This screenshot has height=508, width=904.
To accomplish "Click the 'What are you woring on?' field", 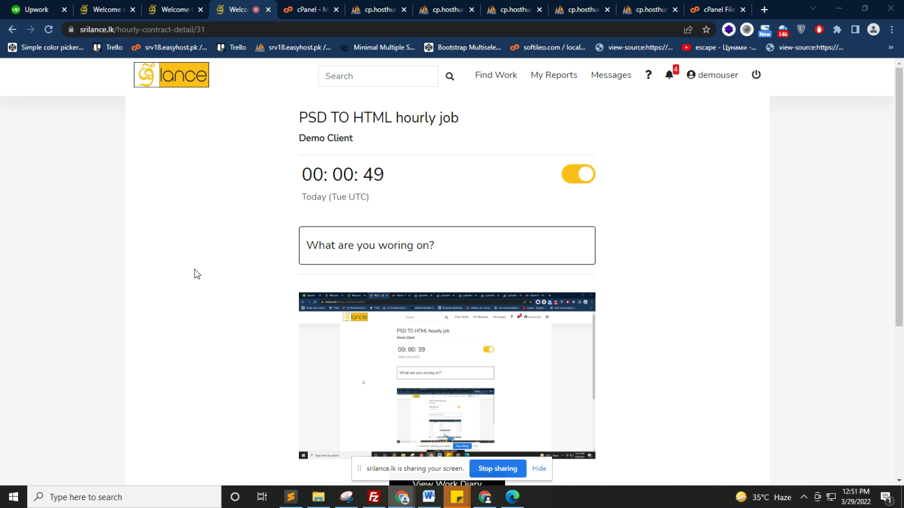I will click(x=447, y=245).
